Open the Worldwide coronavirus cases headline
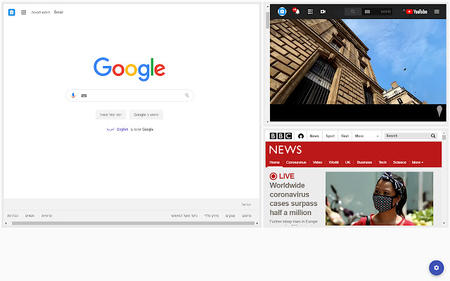 (293, 199)
